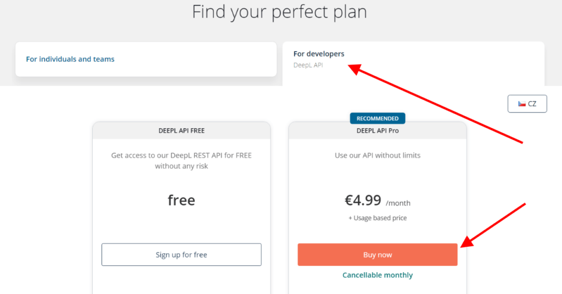Open the "Cancellable monthly" link
This screenshot has height=294, width=562.
[x=378, y=275]
